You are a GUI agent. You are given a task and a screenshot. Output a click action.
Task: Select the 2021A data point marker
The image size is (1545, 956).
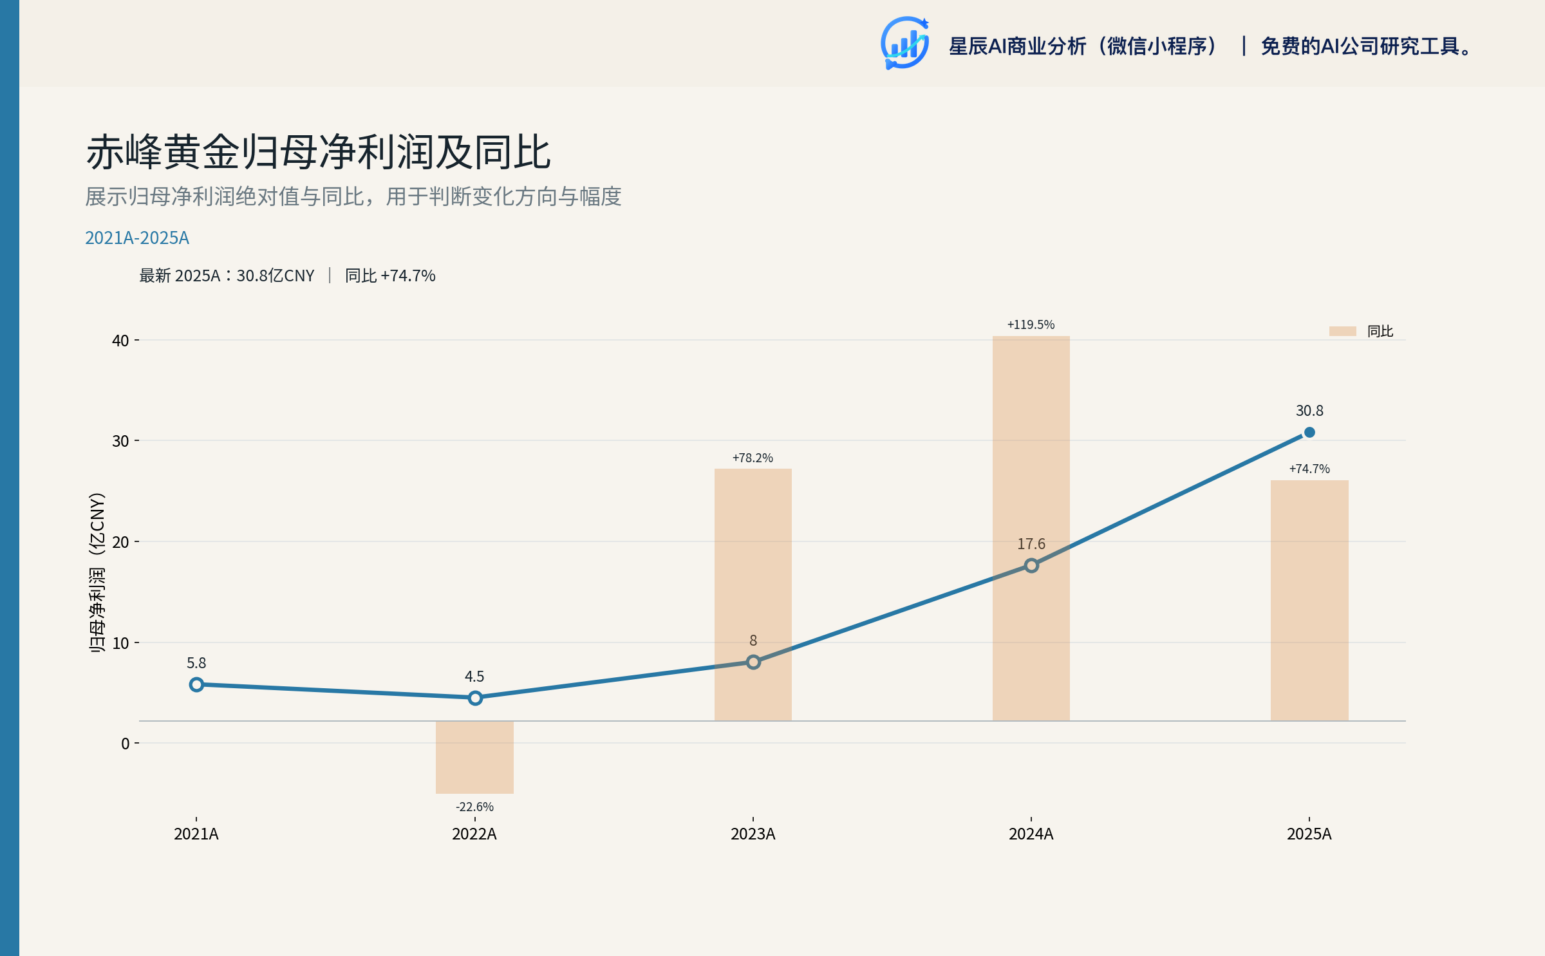coord(196,684)
